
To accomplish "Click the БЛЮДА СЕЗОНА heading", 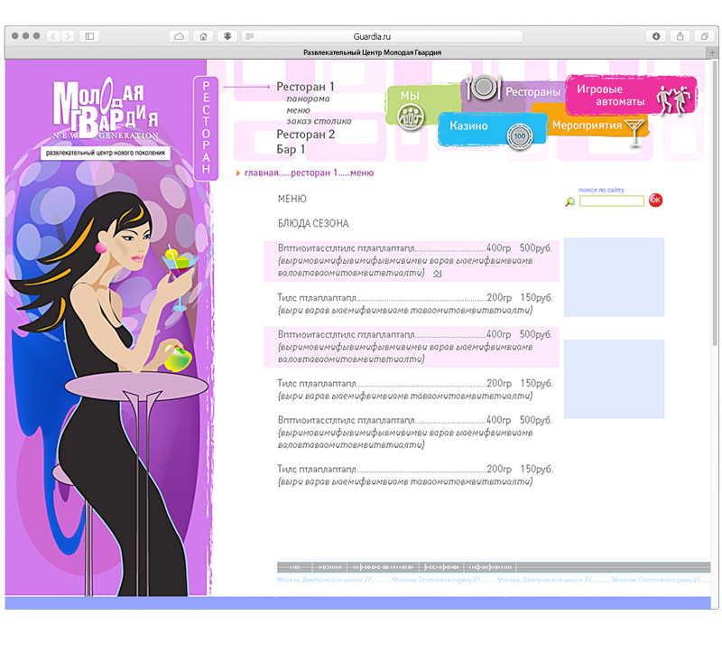I will coord(313,223).
